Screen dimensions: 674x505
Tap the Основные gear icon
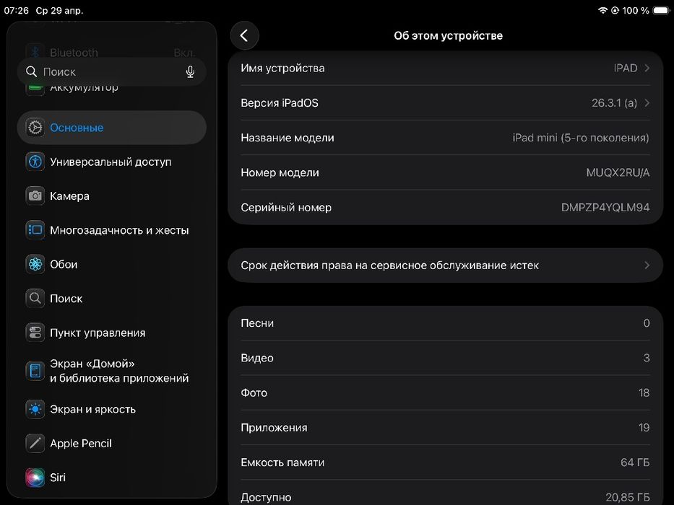point(35,128)
